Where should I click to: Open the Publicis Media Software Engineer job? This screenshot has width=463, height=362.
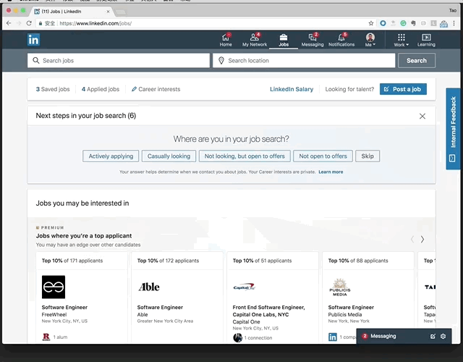351,307
